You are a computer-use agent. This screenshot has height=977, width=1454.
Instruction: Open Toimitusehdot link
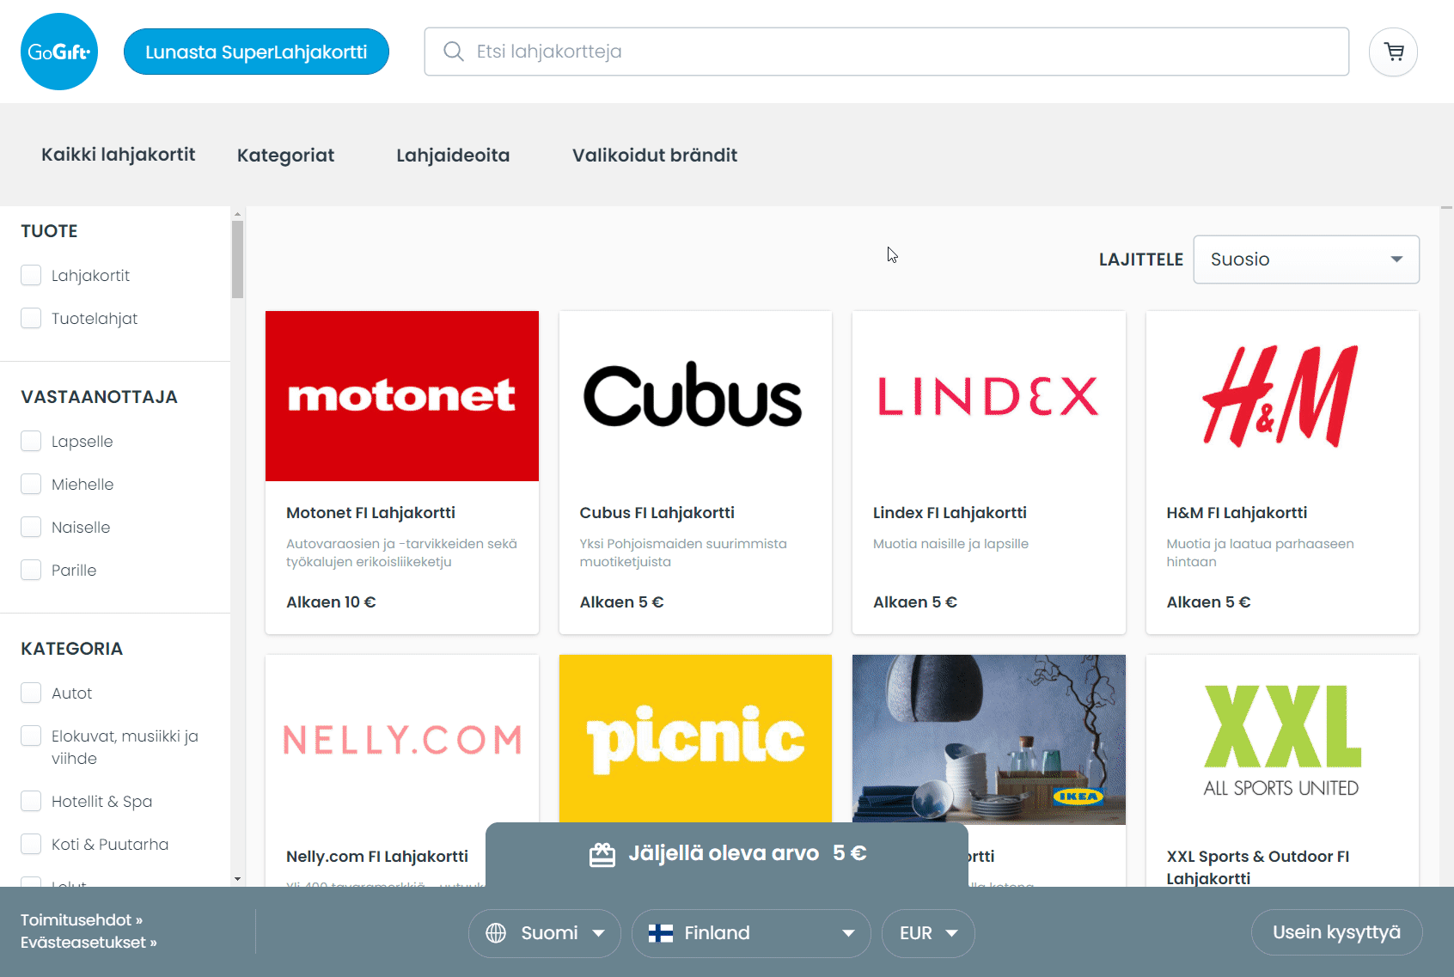[82, 919]
